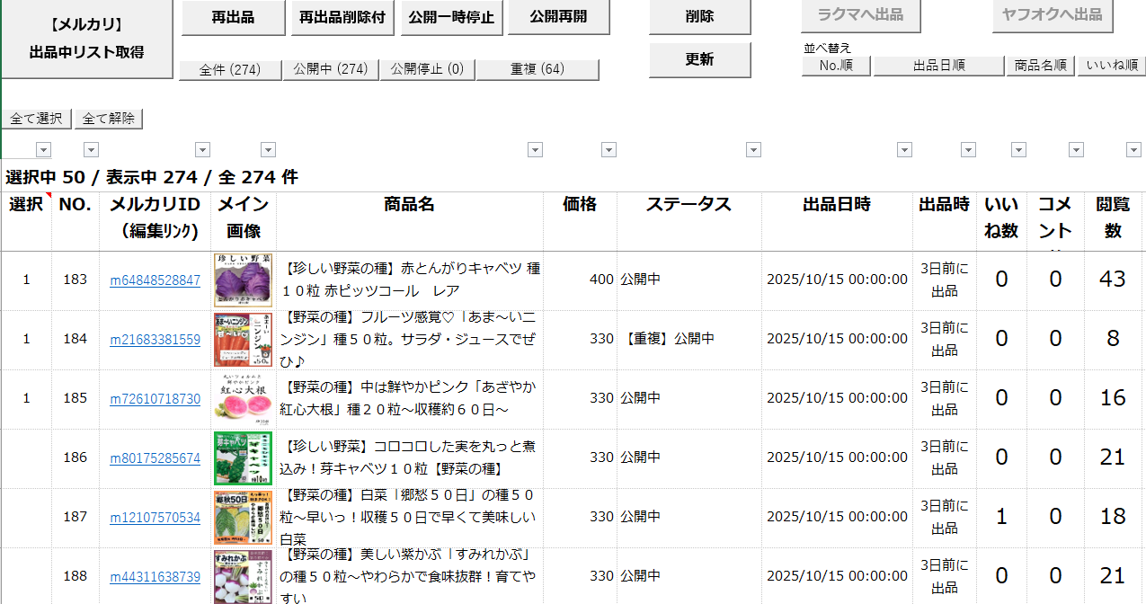Image resolution: width=1146 pixels, height=604 pixels.
Task: Open the 閲覧数 column filter dropdown
Action: (x=1133, y=150)
